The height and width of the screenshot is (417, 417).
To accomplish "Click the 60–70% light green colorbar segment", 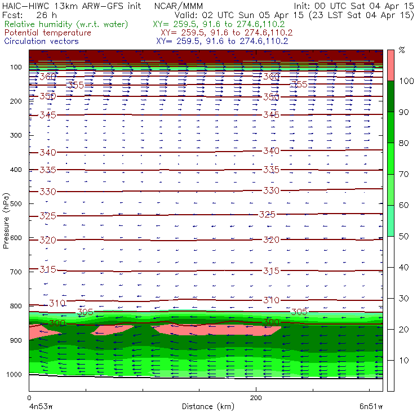I will (391, 189).
